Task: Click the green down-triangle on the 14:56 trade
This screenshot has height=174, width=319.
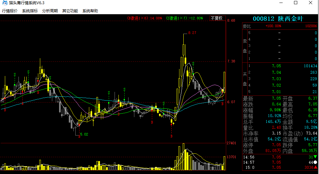Action: pos(315,157)
